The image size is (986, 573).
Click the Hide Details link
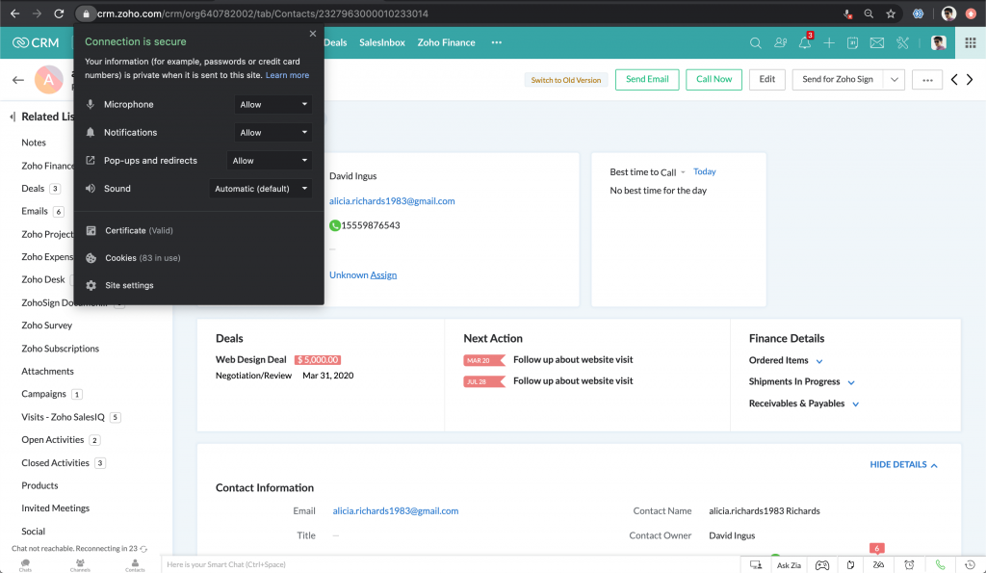tap(903, 464)
